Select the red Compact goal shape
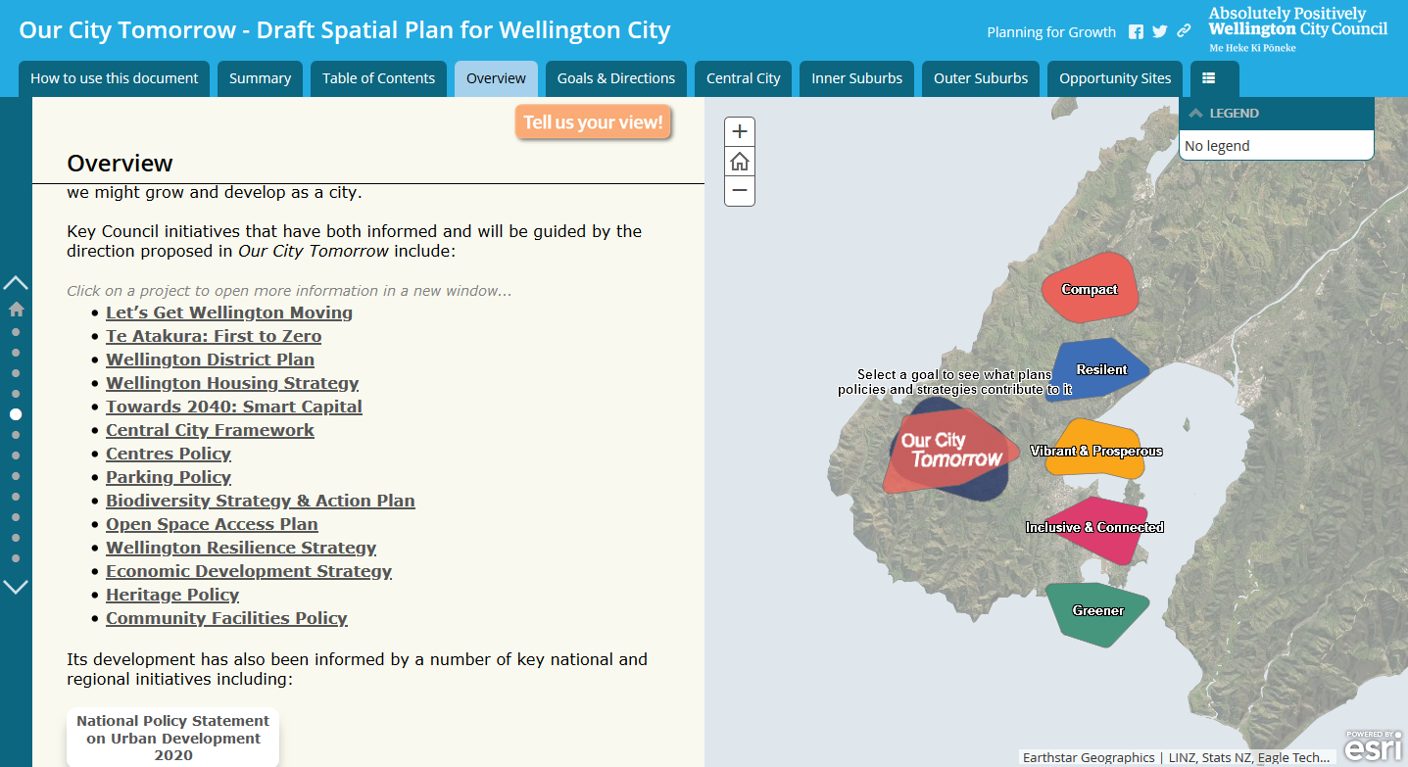Viewport: 1408px width, 767px height. click(x=1089, y=288)
